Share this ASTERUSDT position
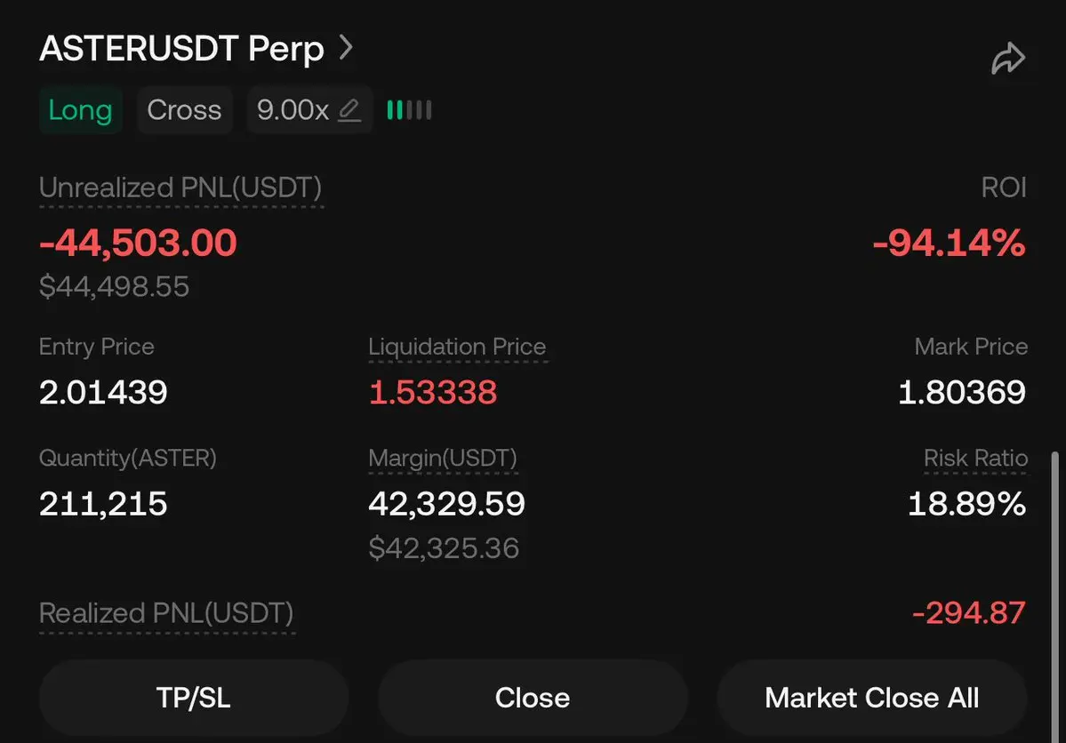The height and width of the screenshot is (743, 1066). pyautogui.click(x=1008, y=60)
